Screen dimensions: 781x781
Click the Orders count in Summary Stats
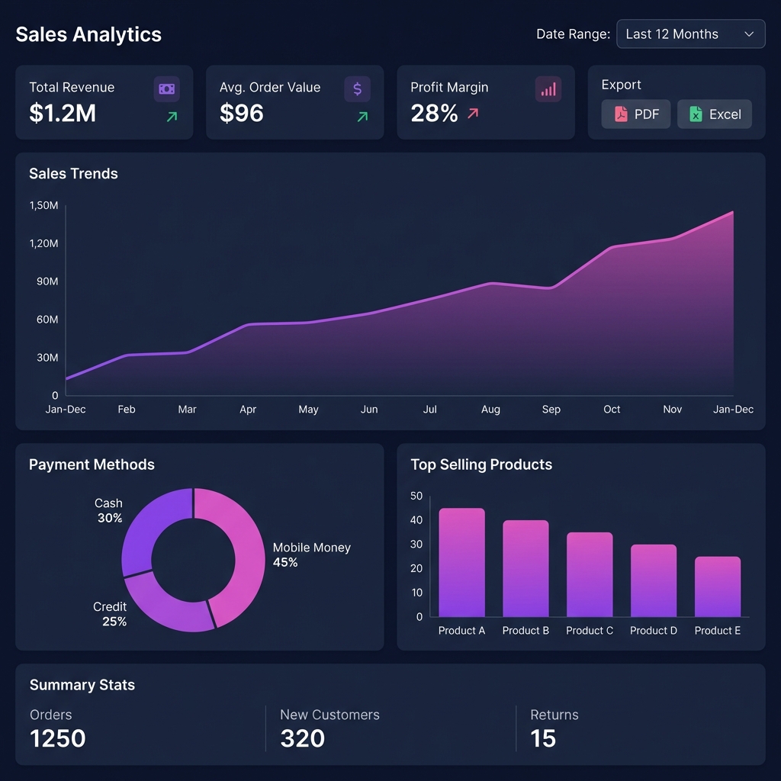coord(57,738)
